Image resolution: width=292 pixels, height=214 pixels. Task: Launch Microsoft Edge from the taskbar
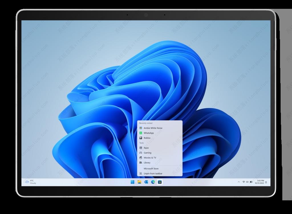[x=153, y=182]
